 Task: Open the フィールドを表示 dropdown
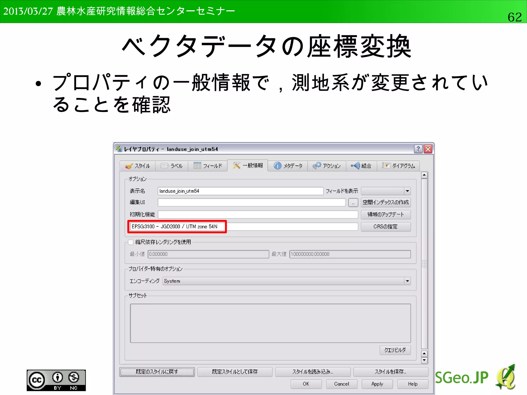386,191
